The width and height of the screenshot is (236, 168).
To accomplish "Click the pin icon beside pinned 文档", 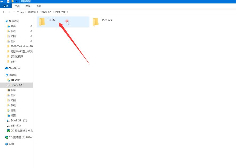I will pos(31,36).
